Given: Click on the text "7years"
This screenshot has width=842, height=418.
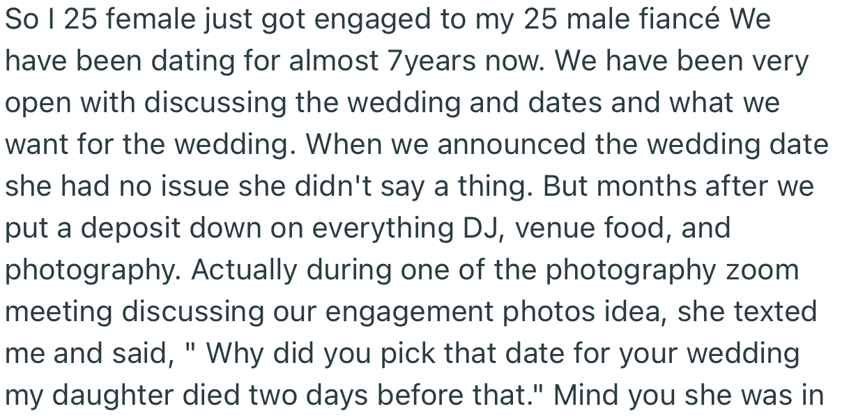Looking at the screenshot, I should pyautogui.click(x=427, y=61).
